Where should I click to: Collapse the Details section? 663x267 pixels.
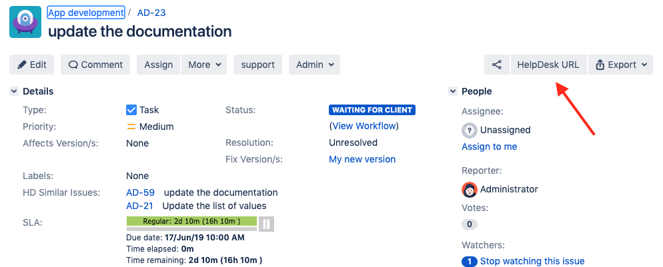tap(14, 91)
